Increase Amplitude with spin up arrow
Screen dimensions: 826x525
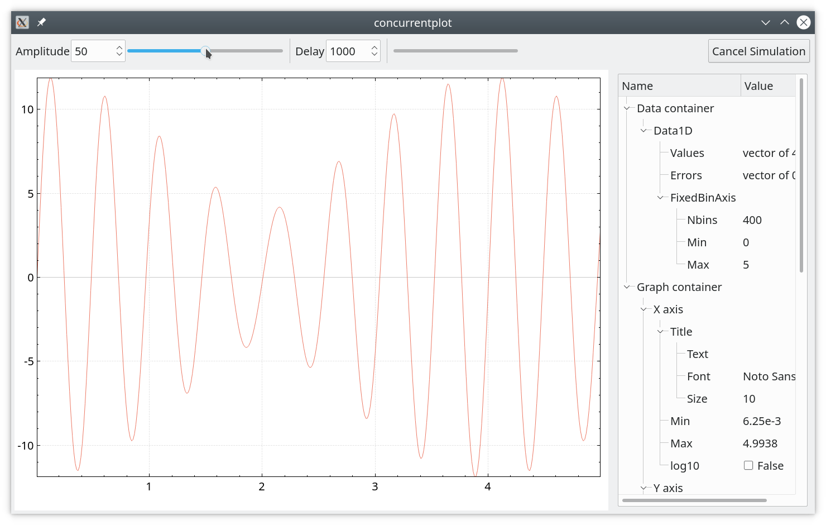click(x=119, y=47)
